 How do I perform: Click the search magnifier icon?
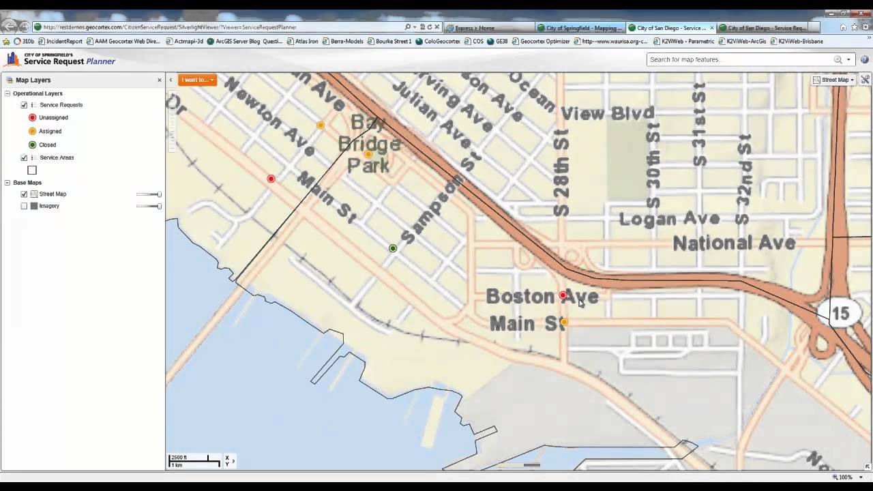click(x=838, y=59)
